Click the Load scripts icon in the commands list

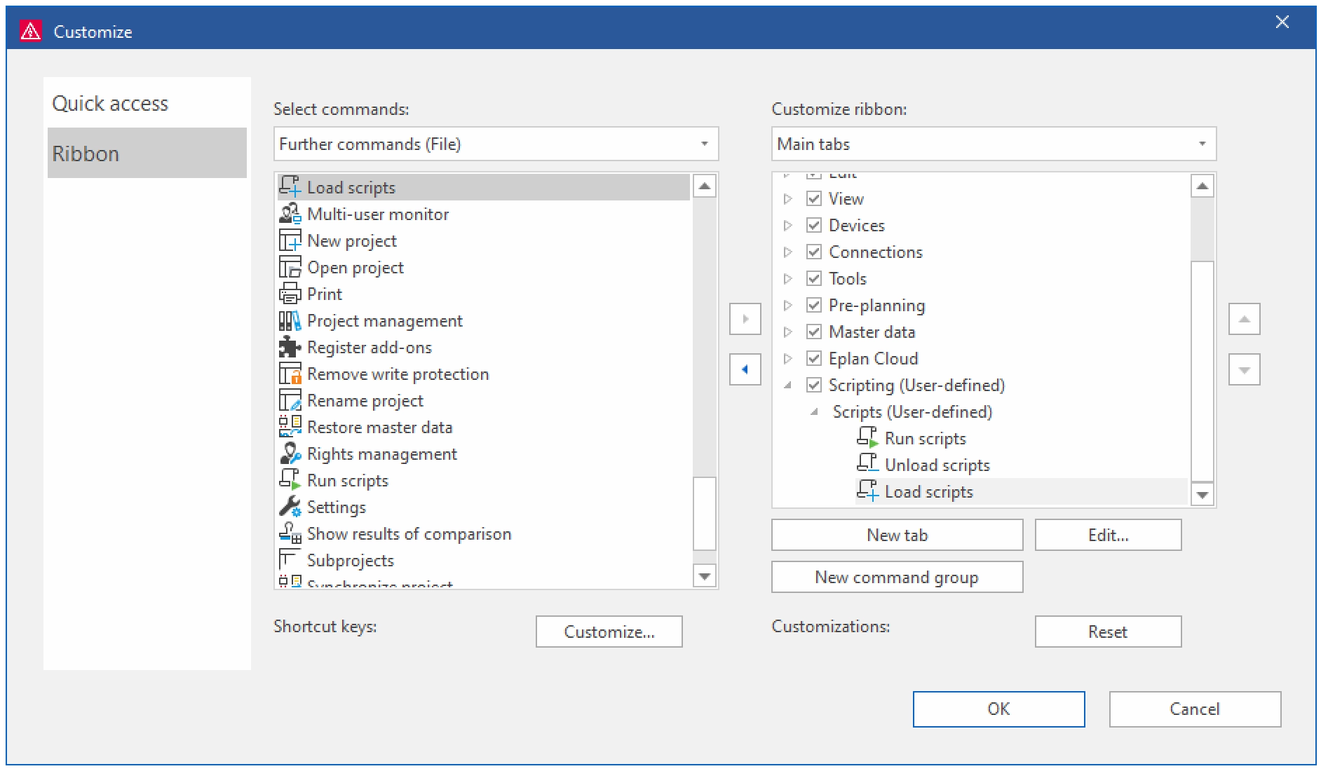(290, 186)
